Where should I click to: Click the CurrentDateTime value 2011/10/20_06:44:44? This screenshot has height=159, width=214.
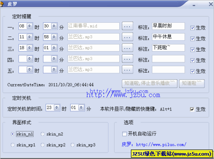point(71,85)
